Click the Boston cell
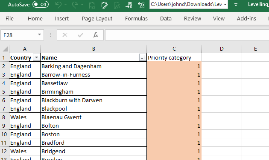Viewport: 269px width, 160px height. 94,134
